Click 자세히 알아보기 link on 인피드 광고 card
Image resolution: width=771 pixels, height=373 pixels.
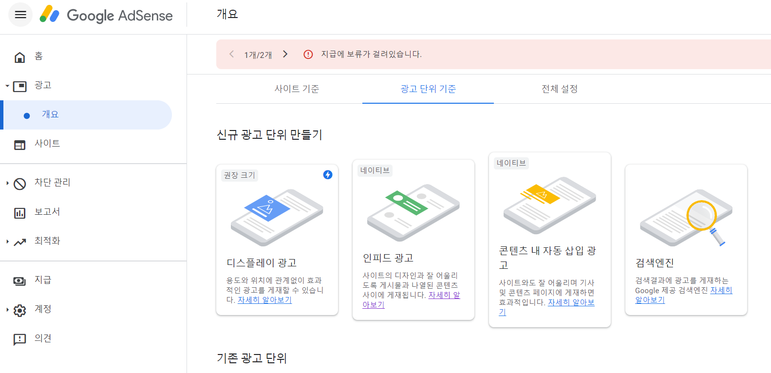click(x=444, y=295)
